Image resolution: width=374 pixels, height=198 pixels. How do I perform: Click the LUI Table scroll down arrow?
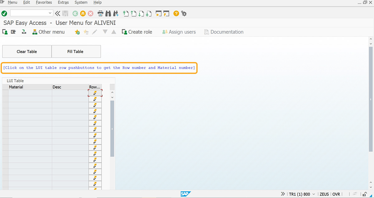click(x=112, y=98)
